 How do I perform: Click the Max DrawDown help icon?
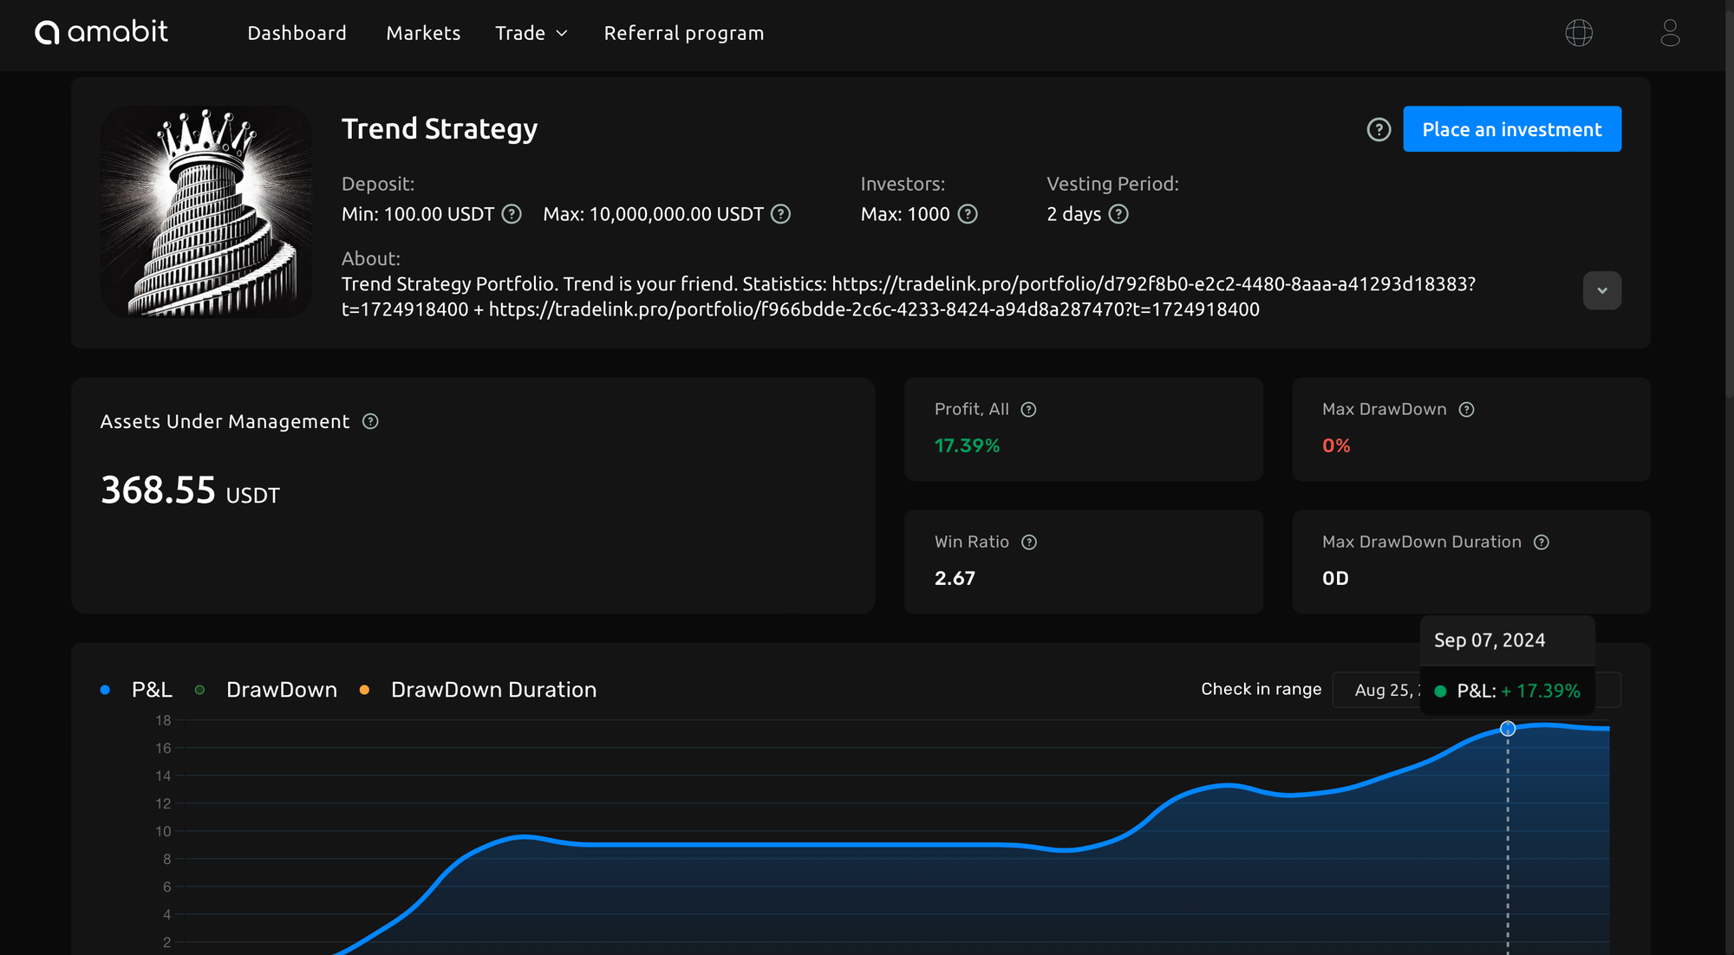1466,410
